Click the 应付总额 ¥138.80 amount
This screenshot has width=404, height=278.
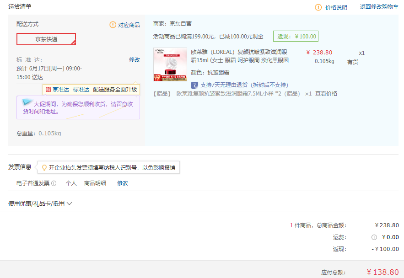pyautogui.click(x=382, y=272)
